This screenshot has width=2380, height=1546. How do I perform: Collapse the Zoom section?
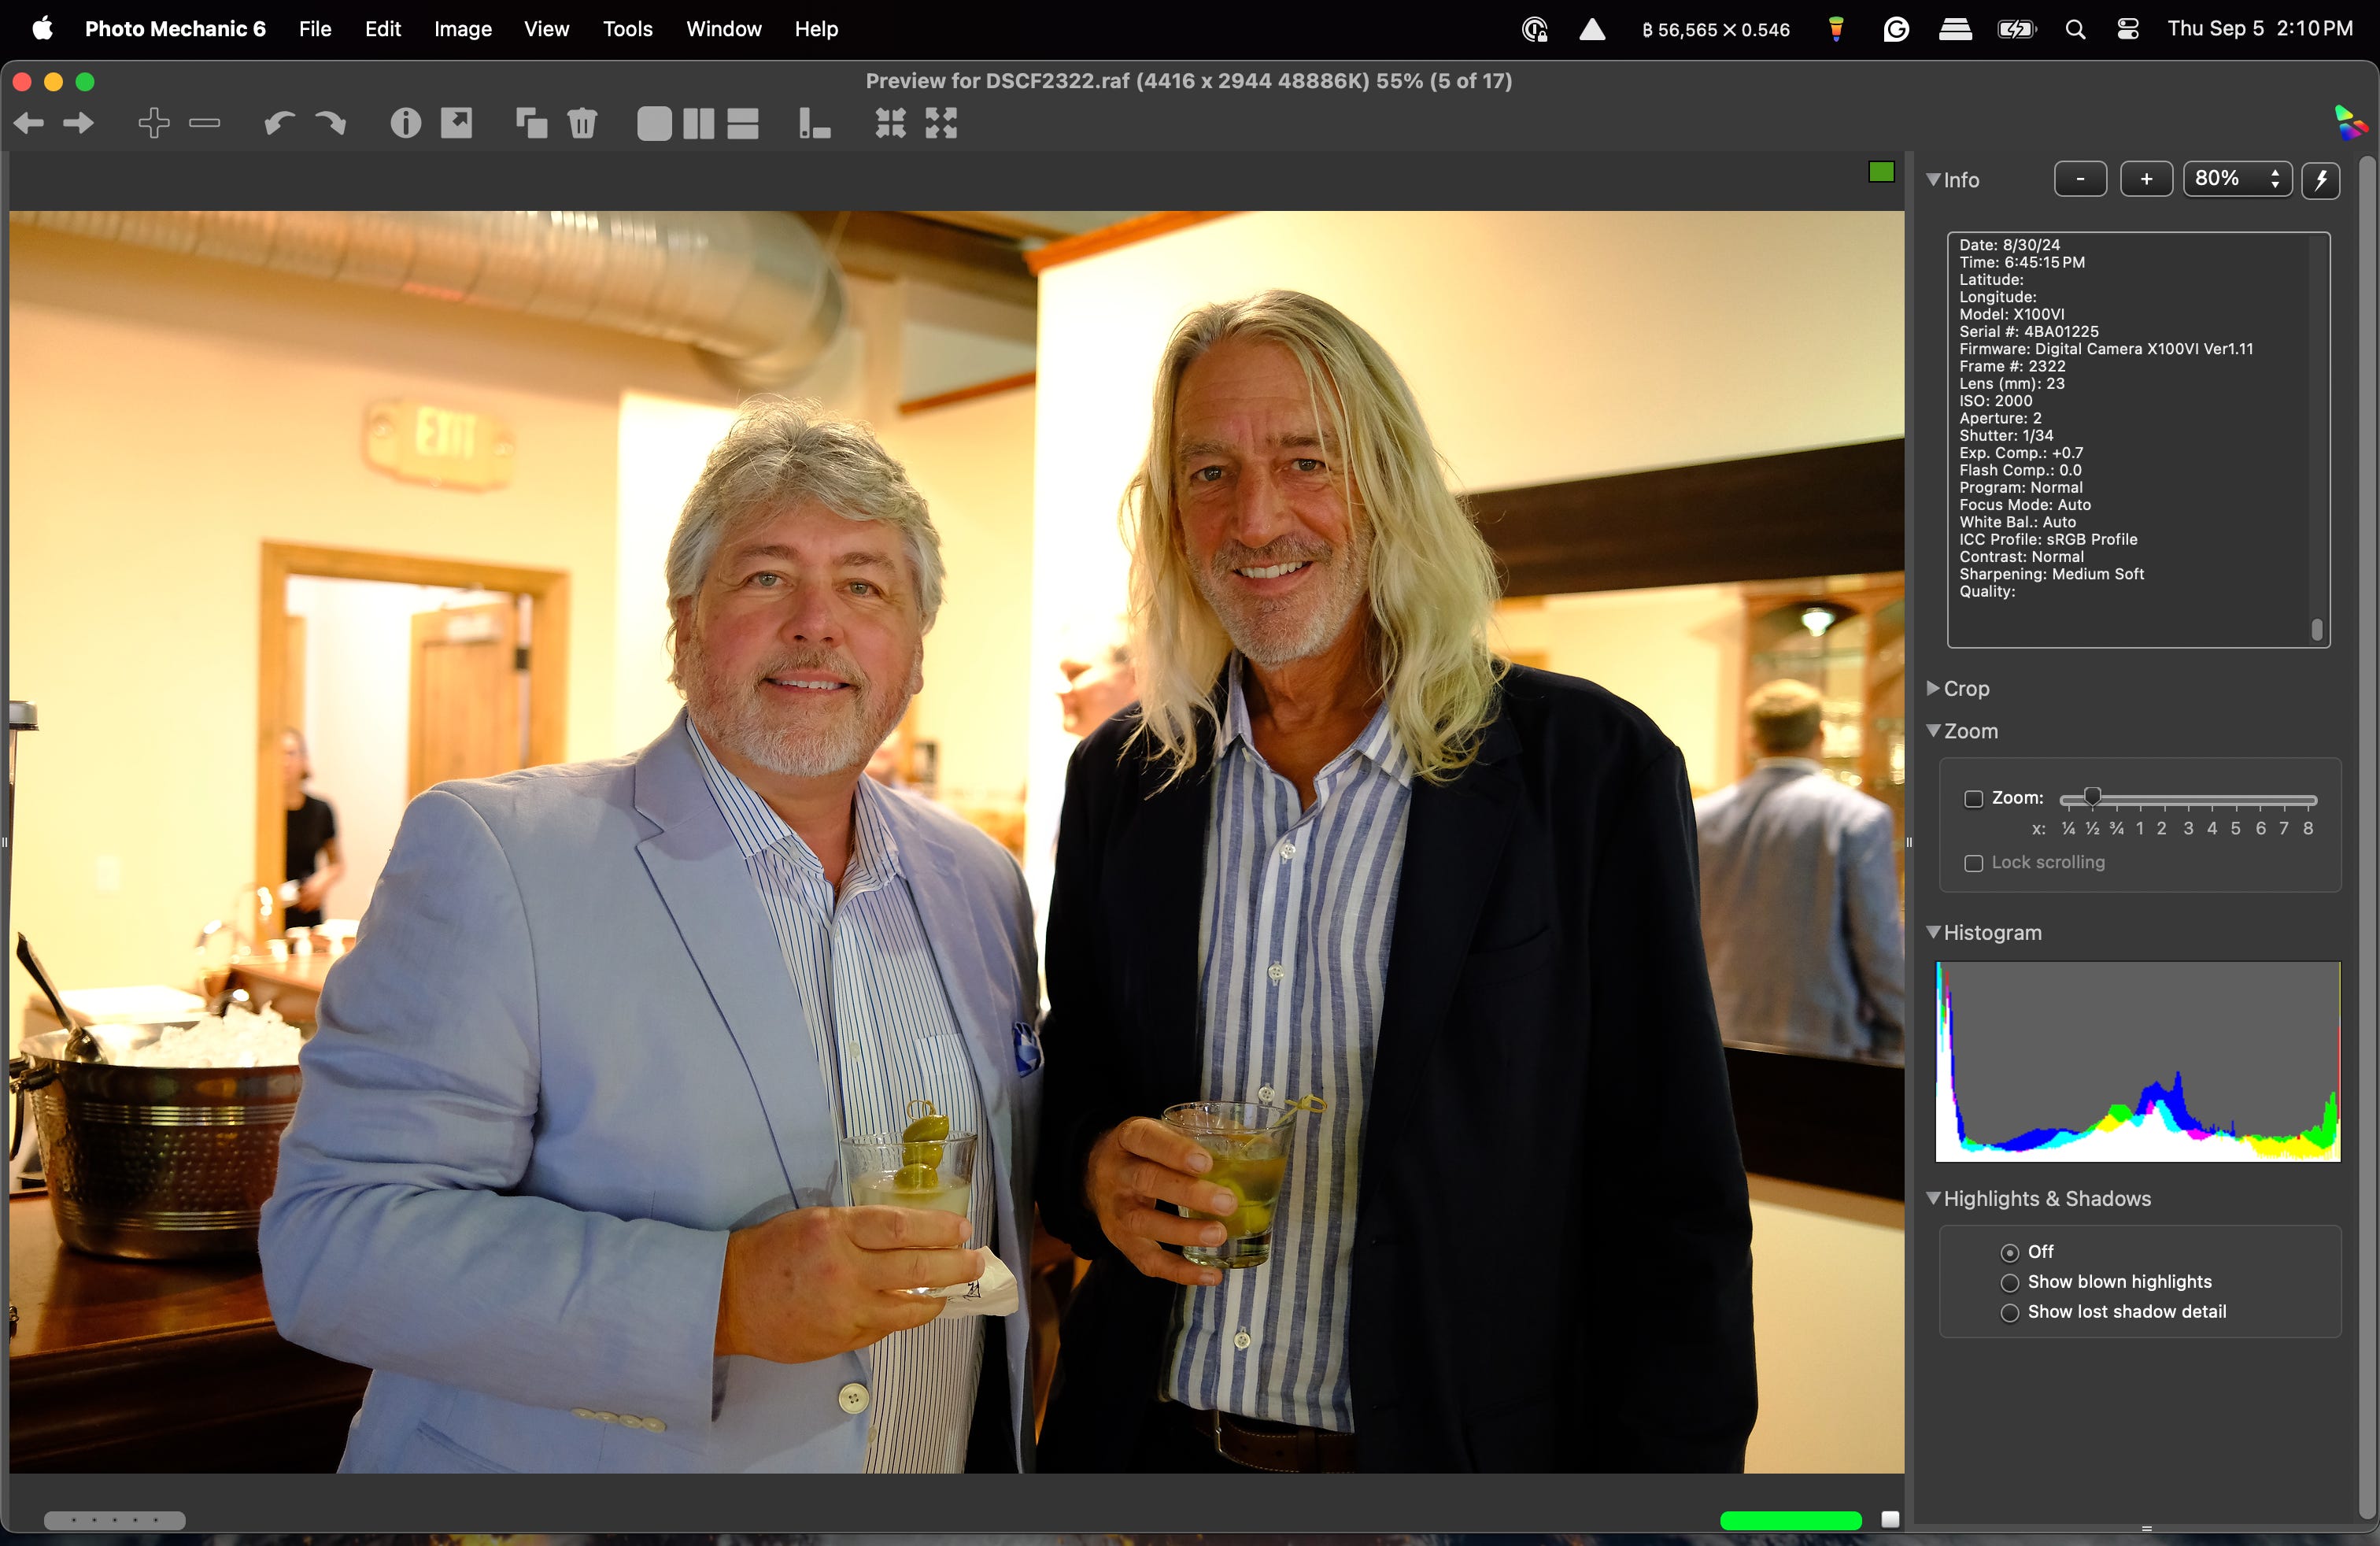[x=1933, y=731]
